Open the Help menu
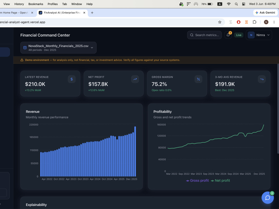 tap(90, 4)
